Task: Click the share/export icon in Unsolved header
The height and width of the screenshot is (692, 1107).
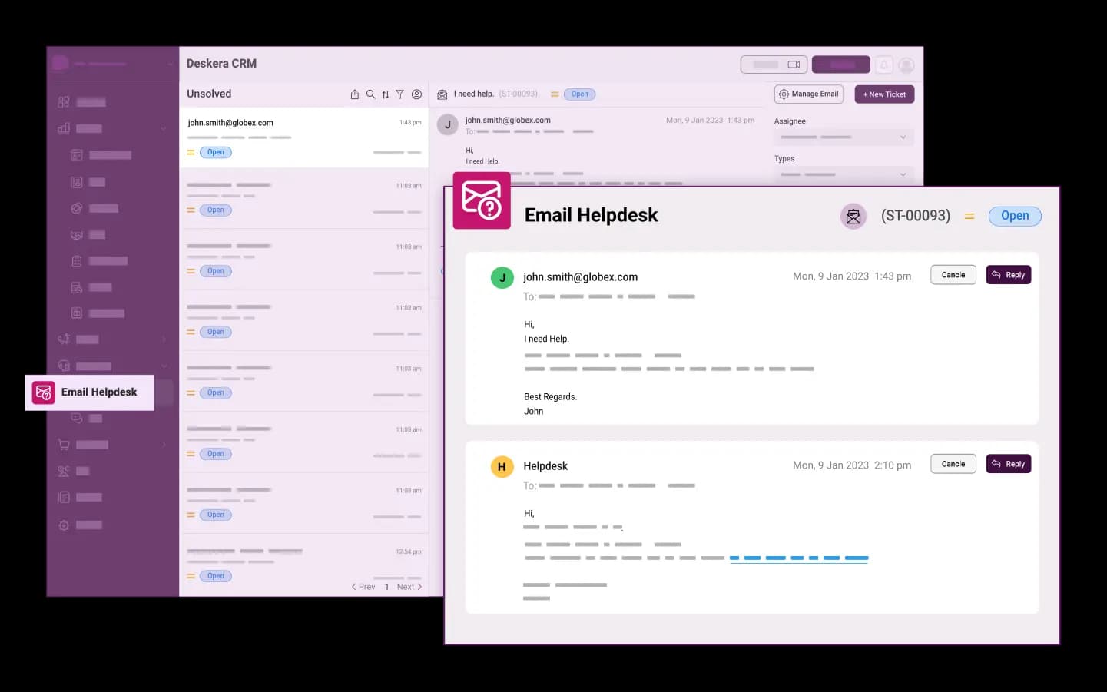Action: click(x=355, y=94)
